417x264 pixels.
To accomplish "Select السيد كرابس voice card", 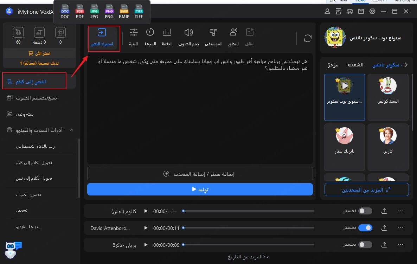I will pos(388,97).
